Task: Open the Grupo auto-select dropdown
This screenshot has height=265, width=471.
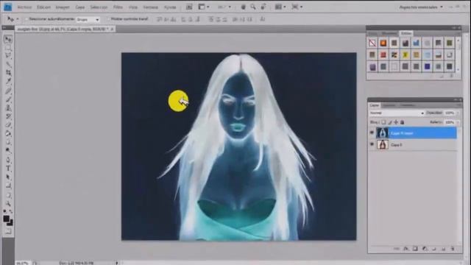Action: pos(88,20)
